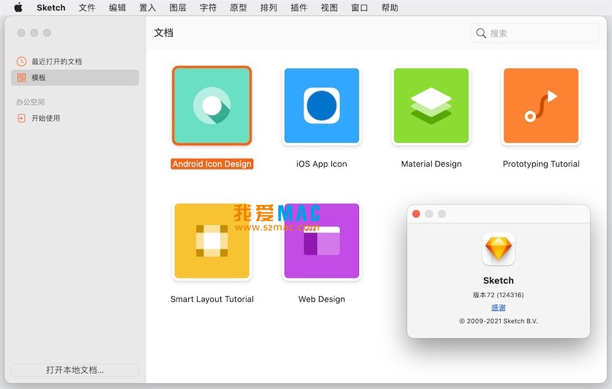This screenshot has height=389, width=612.
Task: Select the Android Icon Design template thumbnail
Action: point(212,106)
